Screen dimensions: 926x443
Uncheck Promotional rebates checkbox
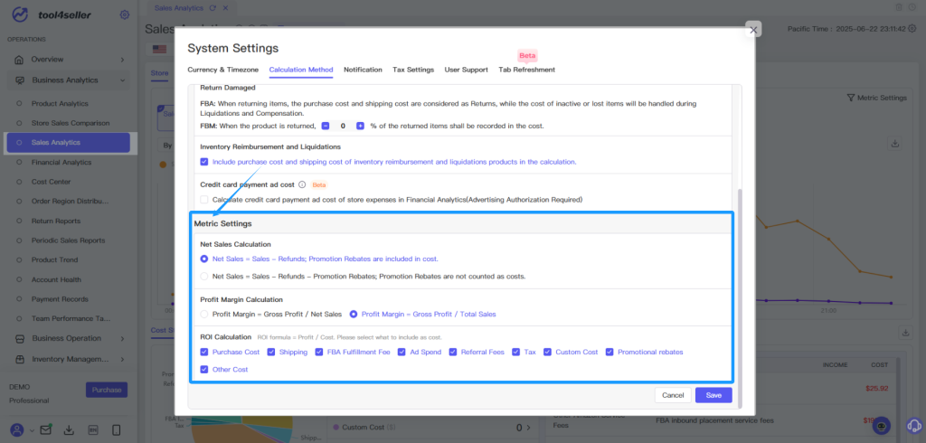[610, 352]
